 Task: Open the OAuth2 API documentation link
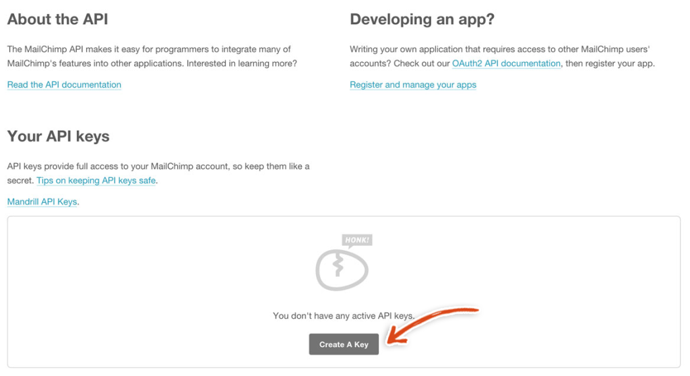pos(507,63)
